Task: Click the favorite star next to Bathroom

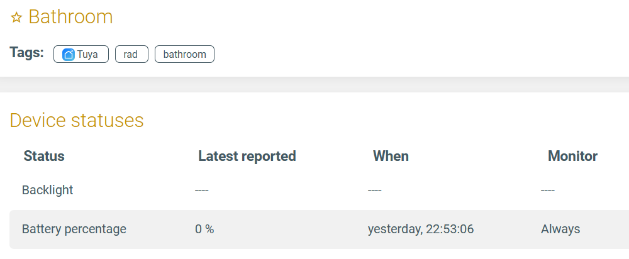Action: [x=16, y=18]
